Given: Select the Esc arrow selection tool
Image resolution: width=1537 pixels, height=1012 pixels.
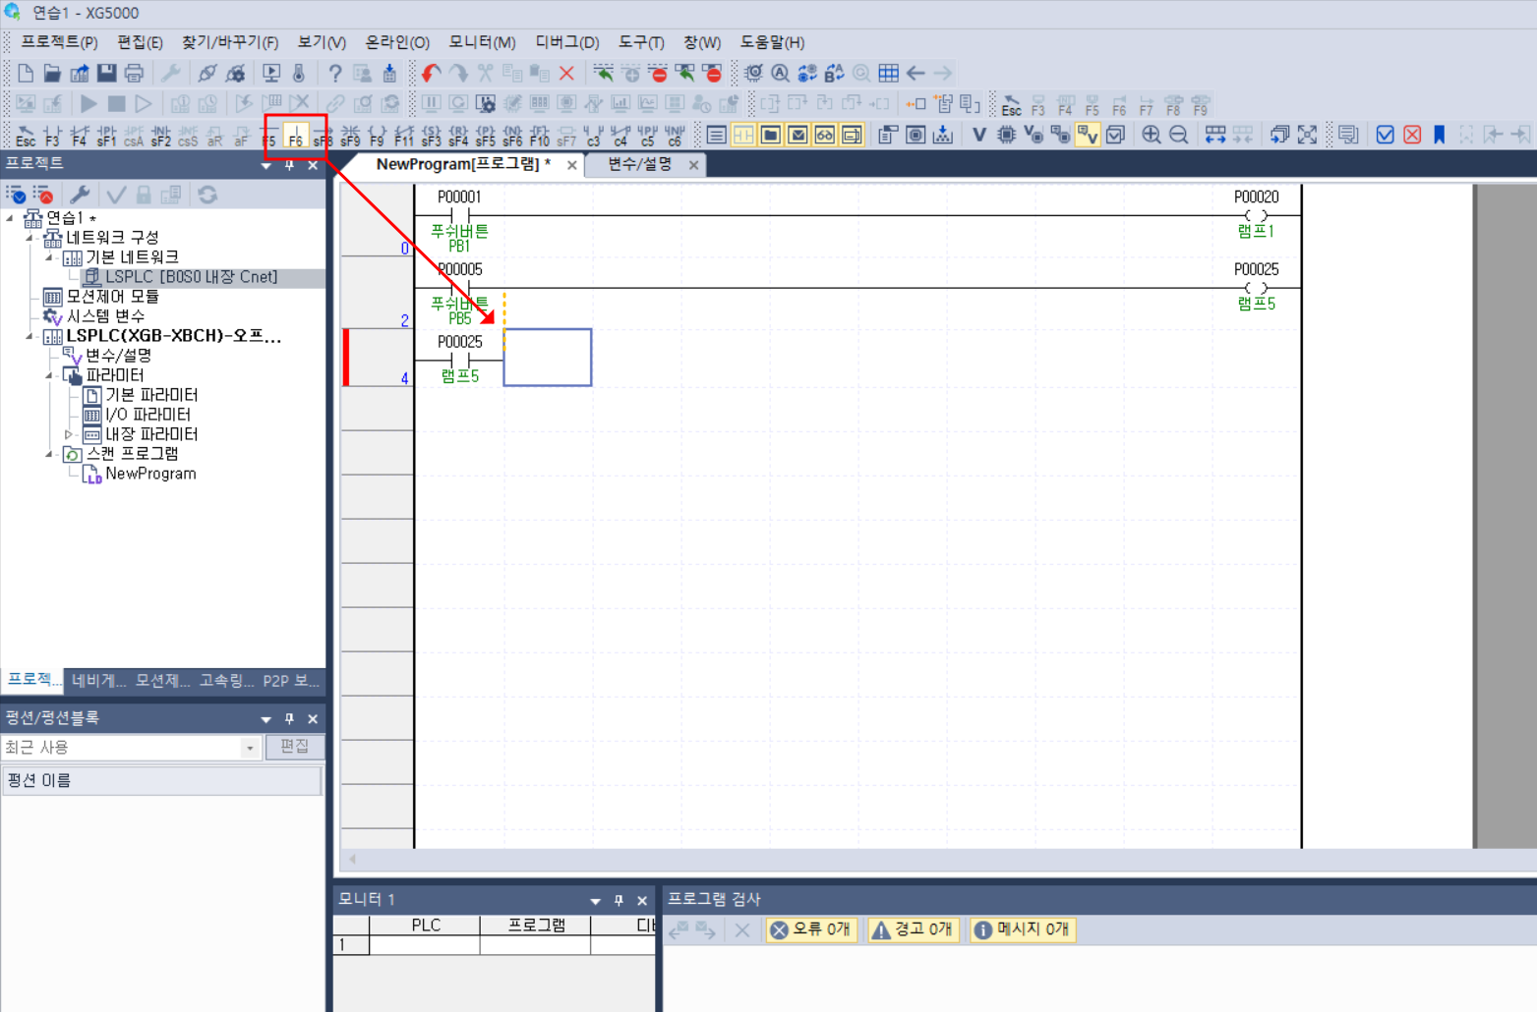Looking at the screenshot, I should [26, 136].
